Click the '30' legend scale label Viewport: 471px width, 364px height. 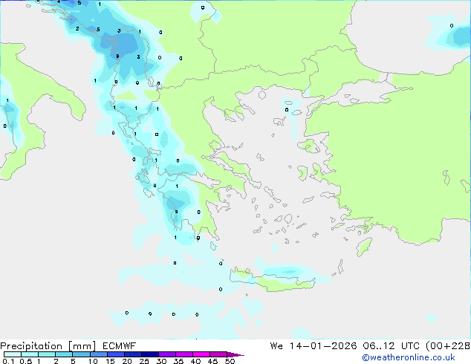(x=161, y=361)
